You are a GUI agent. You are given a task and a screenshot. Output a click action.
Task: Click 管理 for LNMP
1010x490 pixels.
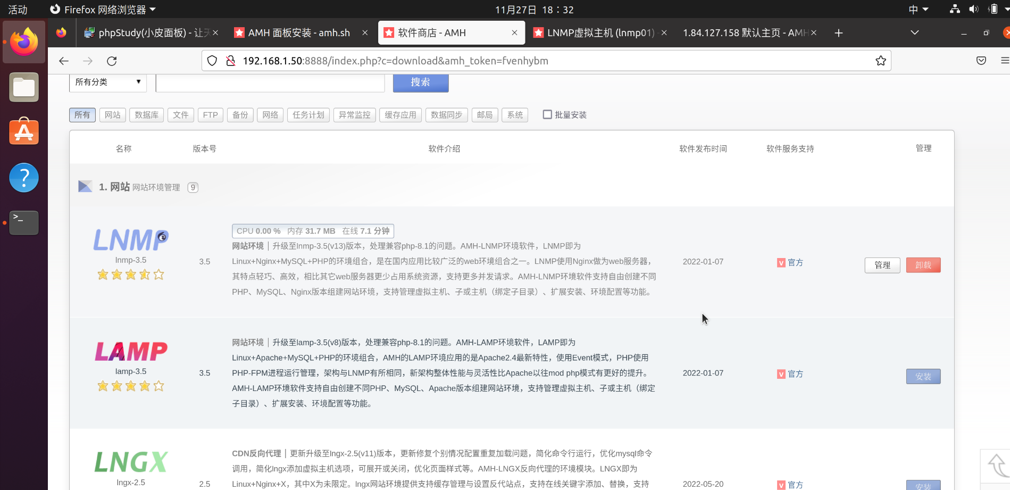point(882,265)
